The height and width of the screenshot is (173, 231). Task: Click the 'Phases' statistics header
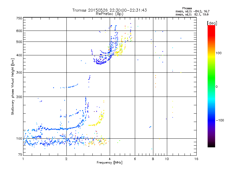point(187,8)
